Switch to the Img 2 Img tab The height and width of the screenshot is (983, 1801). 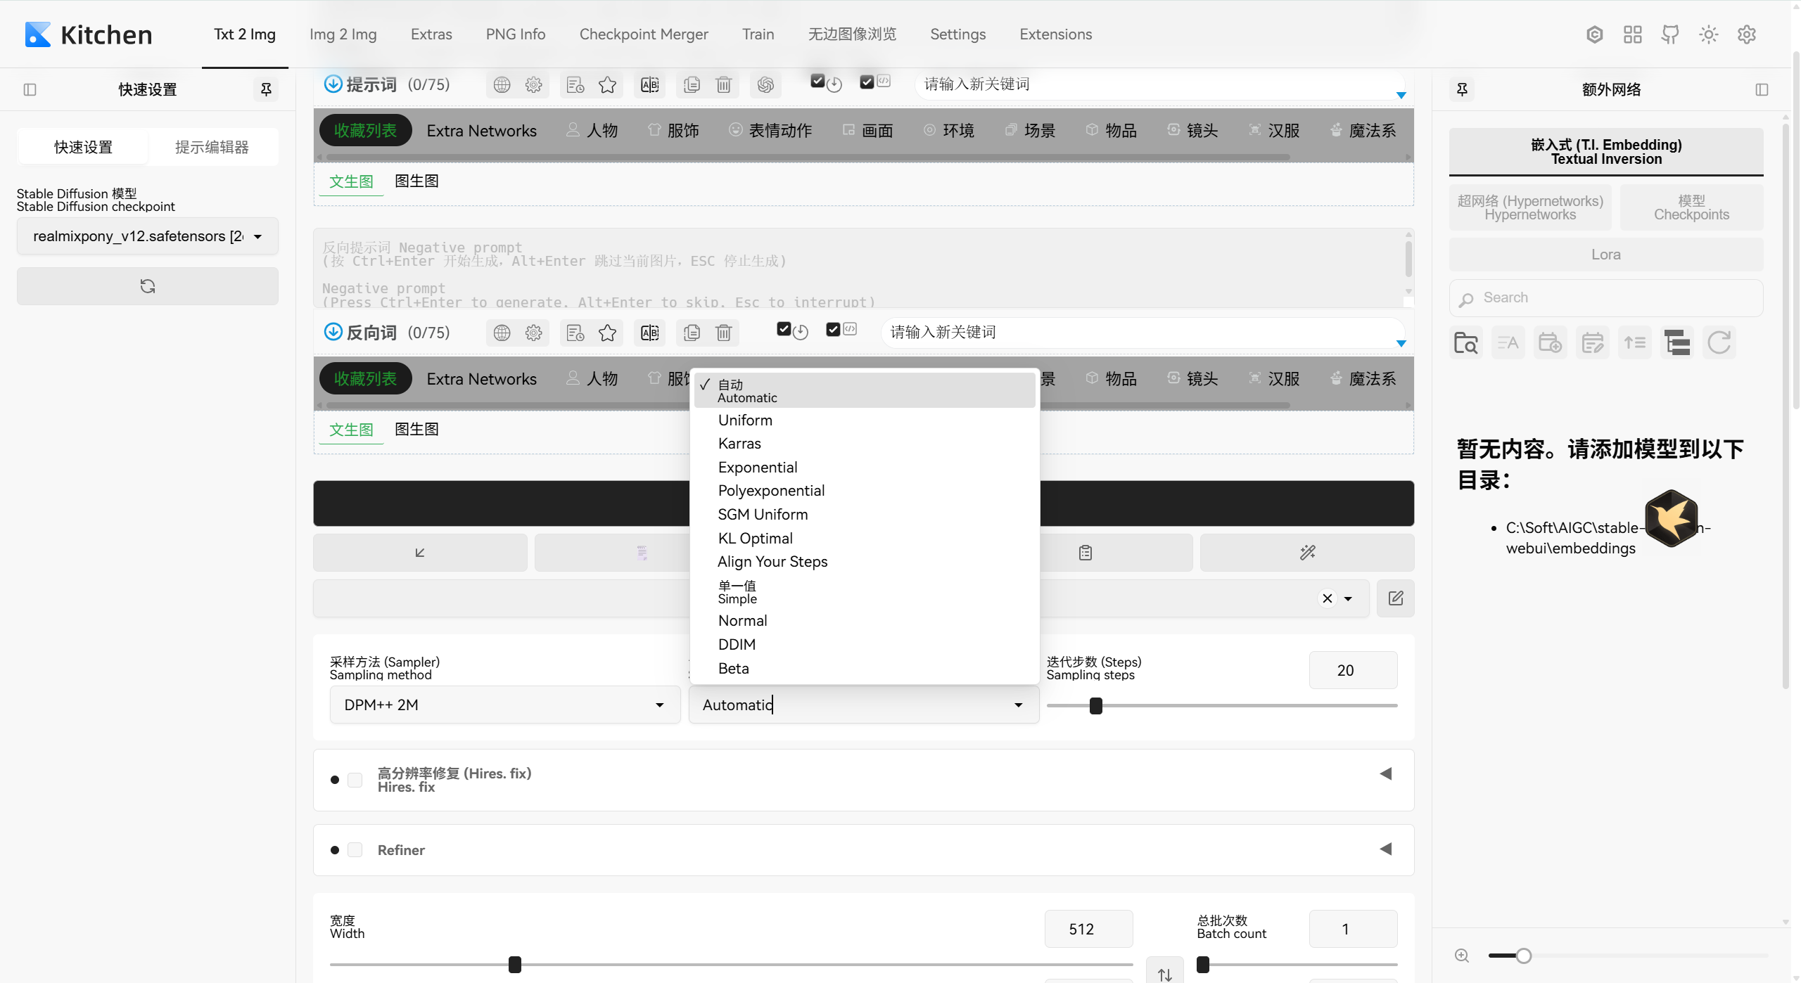(343, 34)
